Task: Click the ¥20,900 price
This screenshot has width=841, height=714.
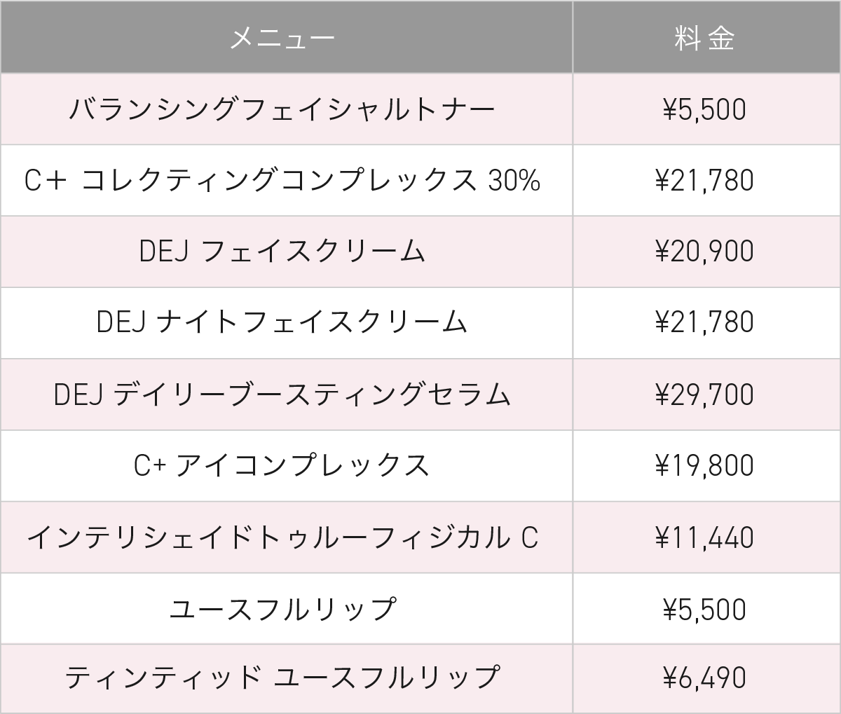Action: click(x=704, y=252)
